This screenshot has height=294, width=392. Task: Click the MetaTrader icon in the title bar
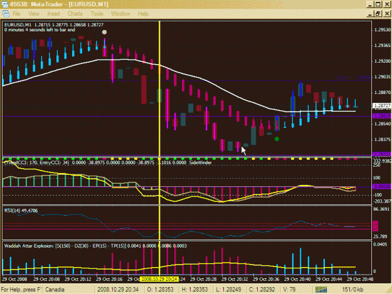(x=4, y=4)
